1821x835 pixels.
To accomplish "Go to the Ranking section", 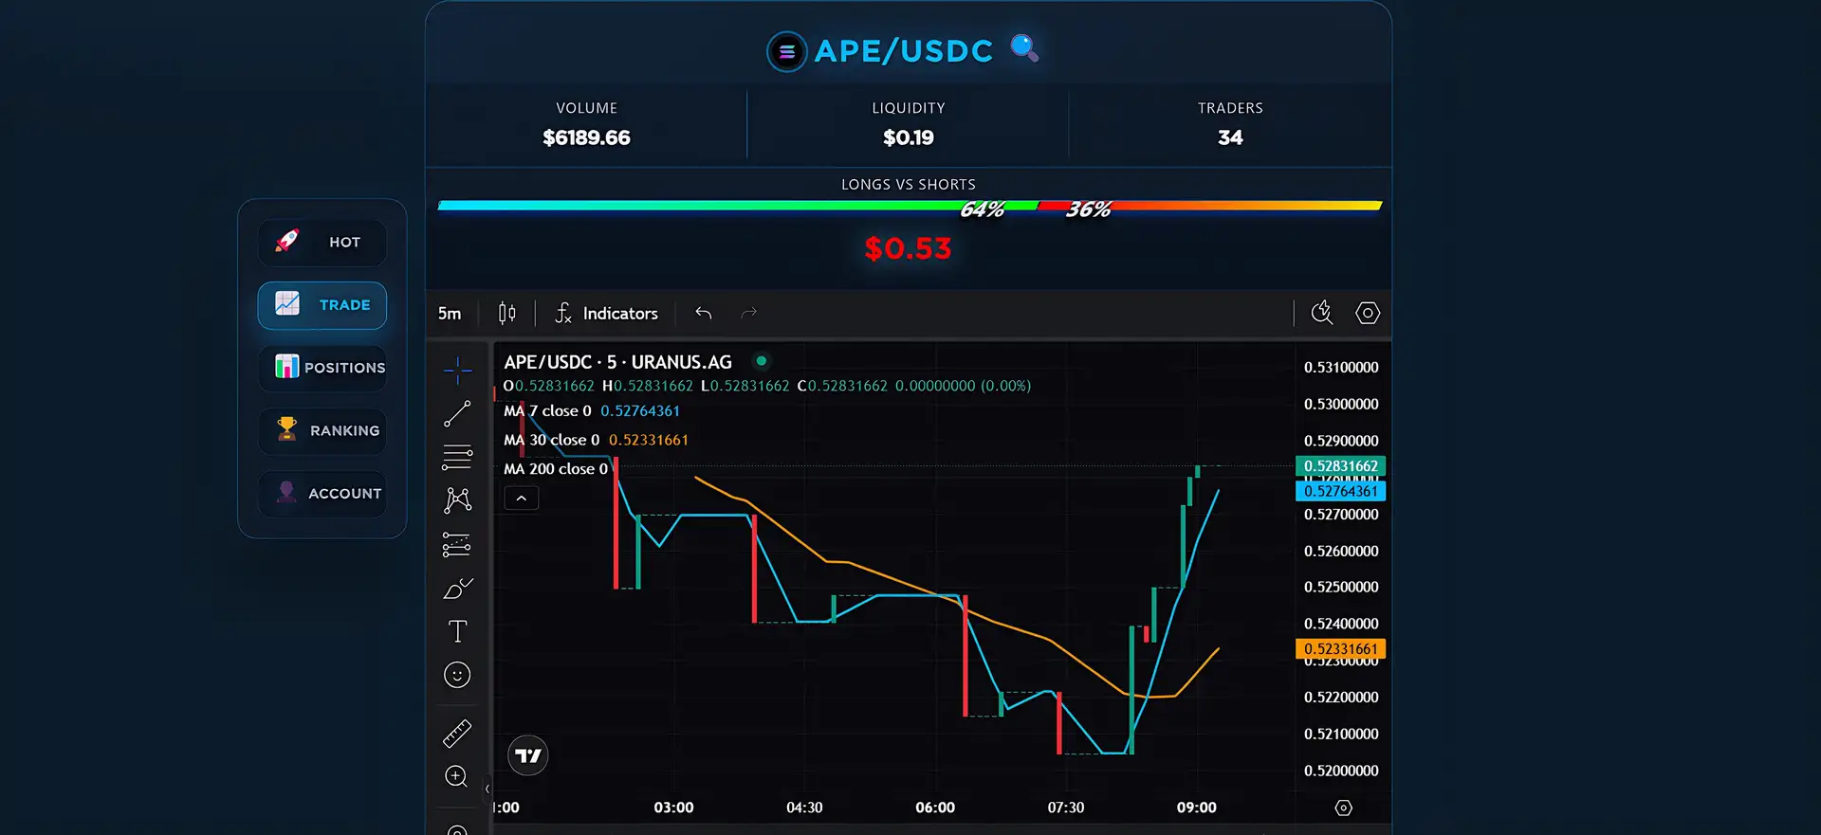I will [x=322, y=430].
